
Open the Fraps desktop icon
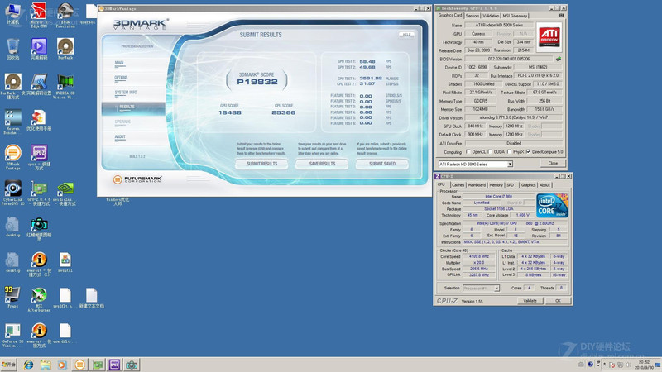(x=12, y=297)
